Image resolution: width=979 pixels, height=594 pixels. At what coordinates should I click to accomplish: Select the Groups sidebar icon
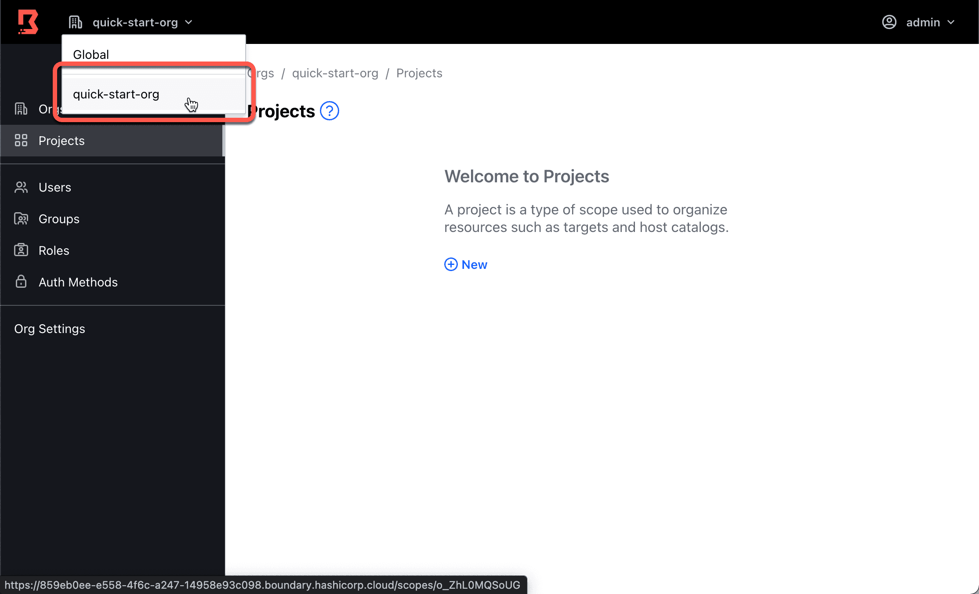pyautogui.click(x=22, y=219)
